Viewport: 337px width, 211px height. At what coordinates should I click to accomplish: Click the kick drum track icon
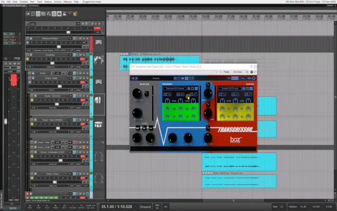coord(98,100)
